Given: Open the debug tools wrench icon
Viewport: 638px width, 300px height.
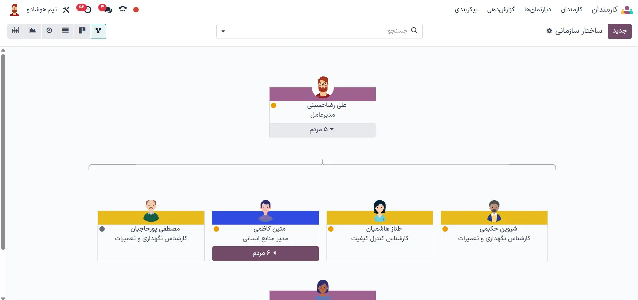Looking at the screenshot, I should [66, 10].
